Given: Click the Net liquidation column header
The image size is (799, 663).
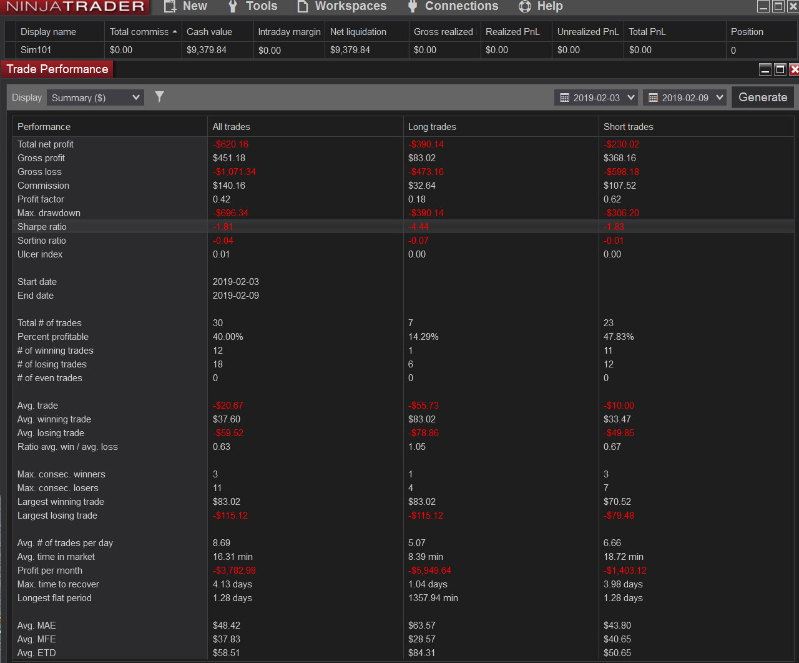Looking at the screenshot, I should [367, 32].
